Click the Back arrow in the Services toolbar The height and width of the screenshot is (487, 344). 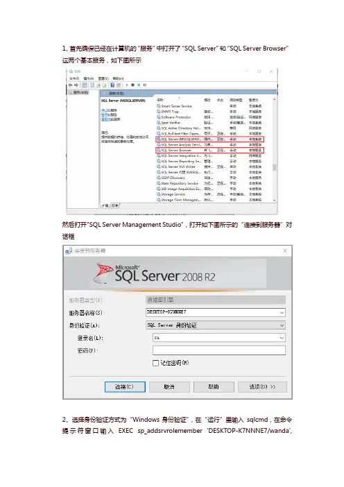71,85
